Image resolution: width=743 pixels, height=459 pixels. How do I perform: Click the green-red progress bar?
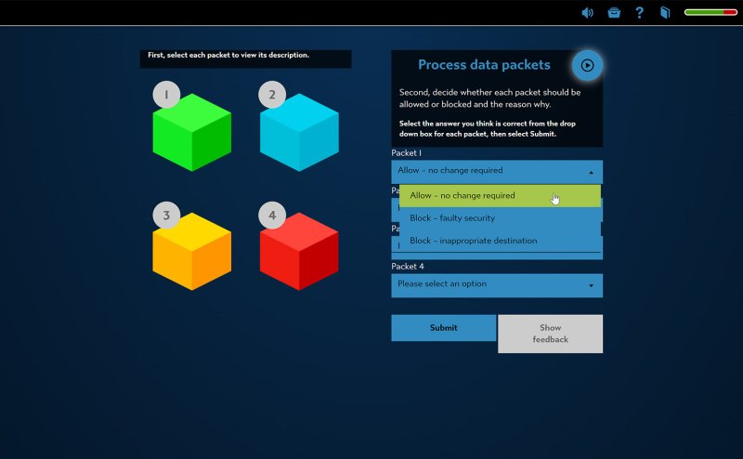pyautogui.click(x=710, y=12)
